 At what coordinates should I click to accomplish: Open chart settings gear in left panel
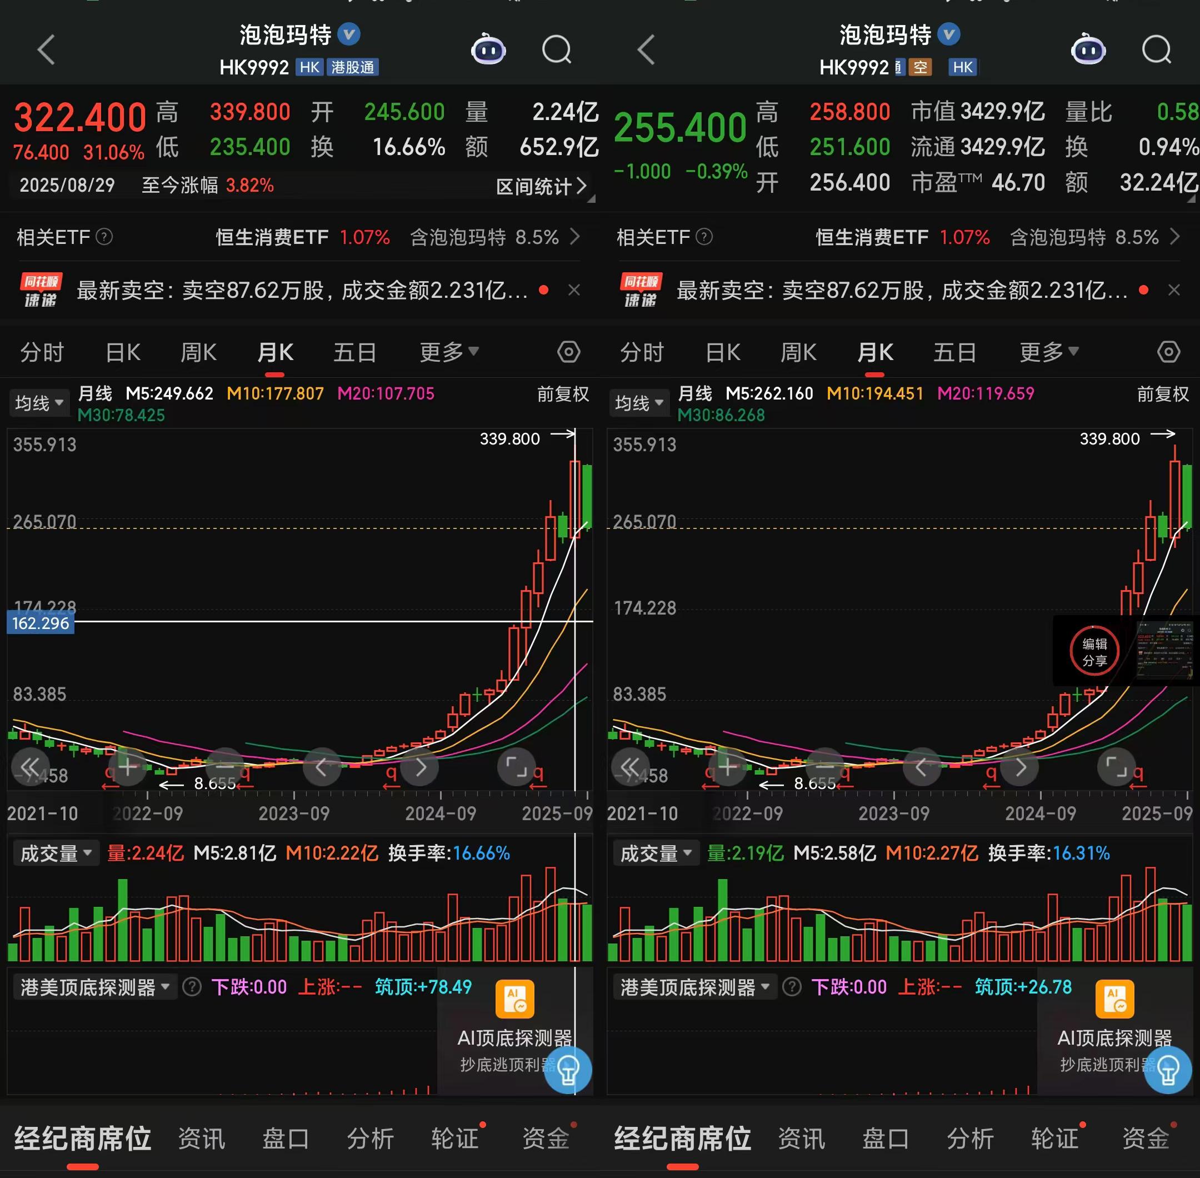click(x=568, y=352)
